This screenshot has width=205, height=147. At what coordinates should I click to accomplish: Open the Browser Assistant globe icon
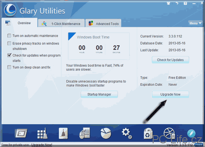coord(169,133)
